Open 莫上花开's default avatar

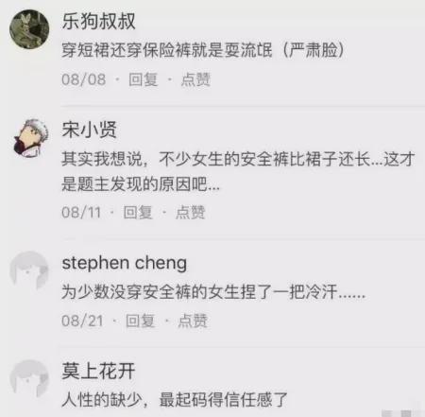tap(29, 379)
